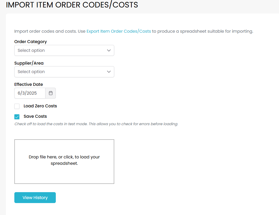Click the Supplier/Area chevron arrow
Screen dimensions: 279x215
click(x=109, y=72)
